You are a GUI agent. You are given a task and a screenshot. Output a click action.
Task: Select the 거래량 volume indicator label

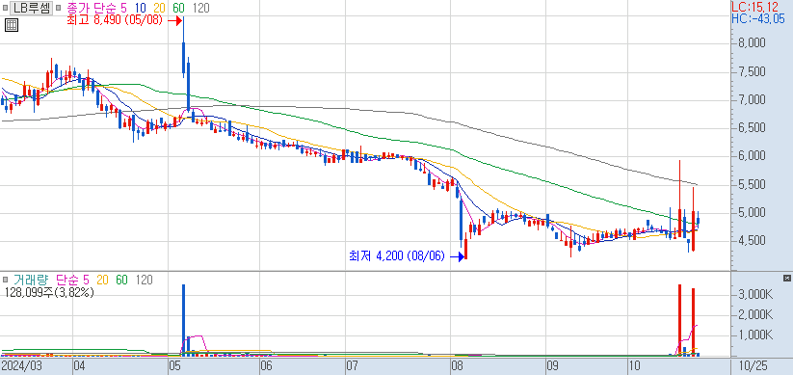tap(31, 280)
